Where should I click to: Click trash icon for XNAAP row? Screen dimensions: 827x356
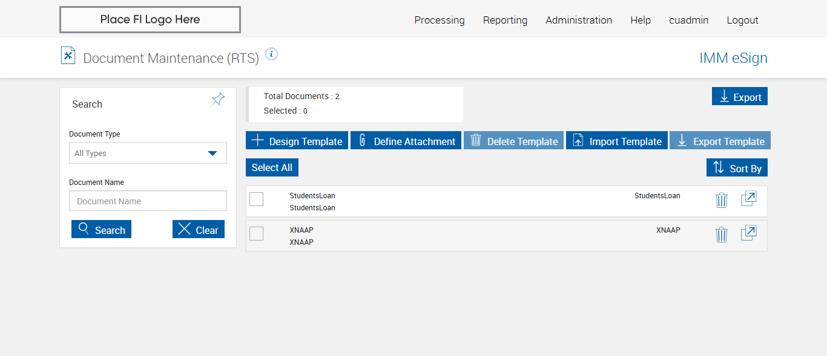click(721, 235)
